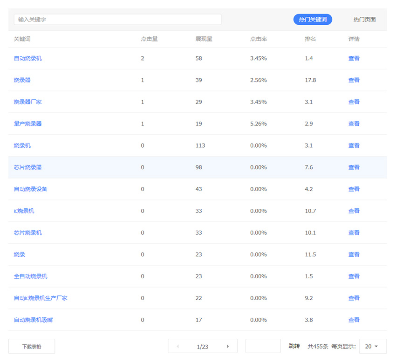
Task: Click the 关键词 column header
Action: pyautogui.click(x=22, y=39)
